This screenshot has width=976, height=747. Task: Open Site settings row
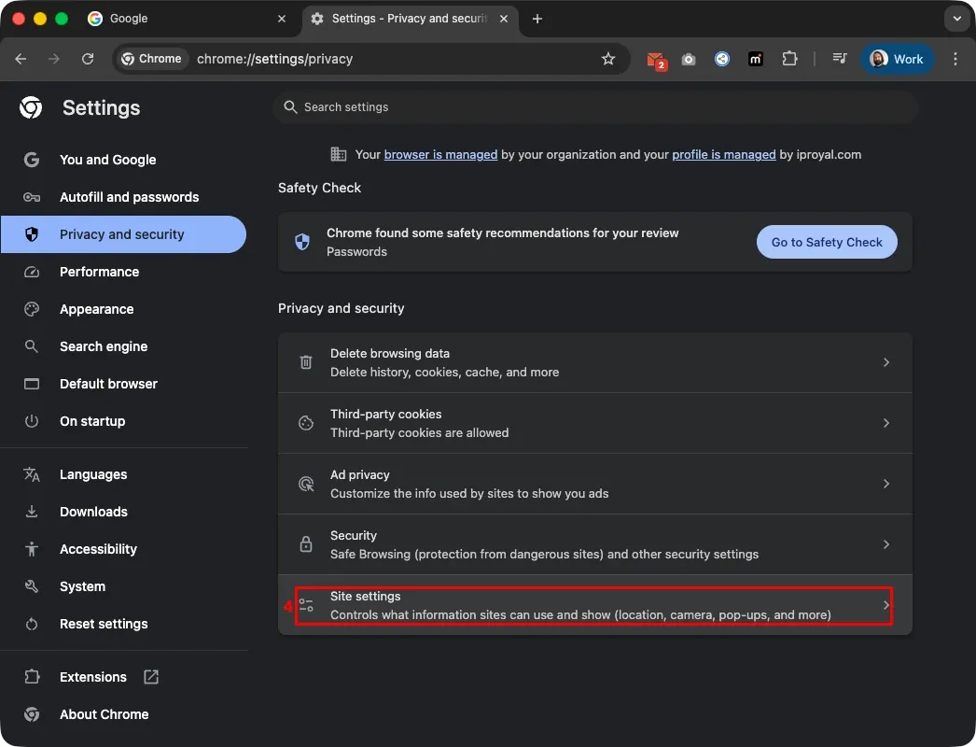594,605
